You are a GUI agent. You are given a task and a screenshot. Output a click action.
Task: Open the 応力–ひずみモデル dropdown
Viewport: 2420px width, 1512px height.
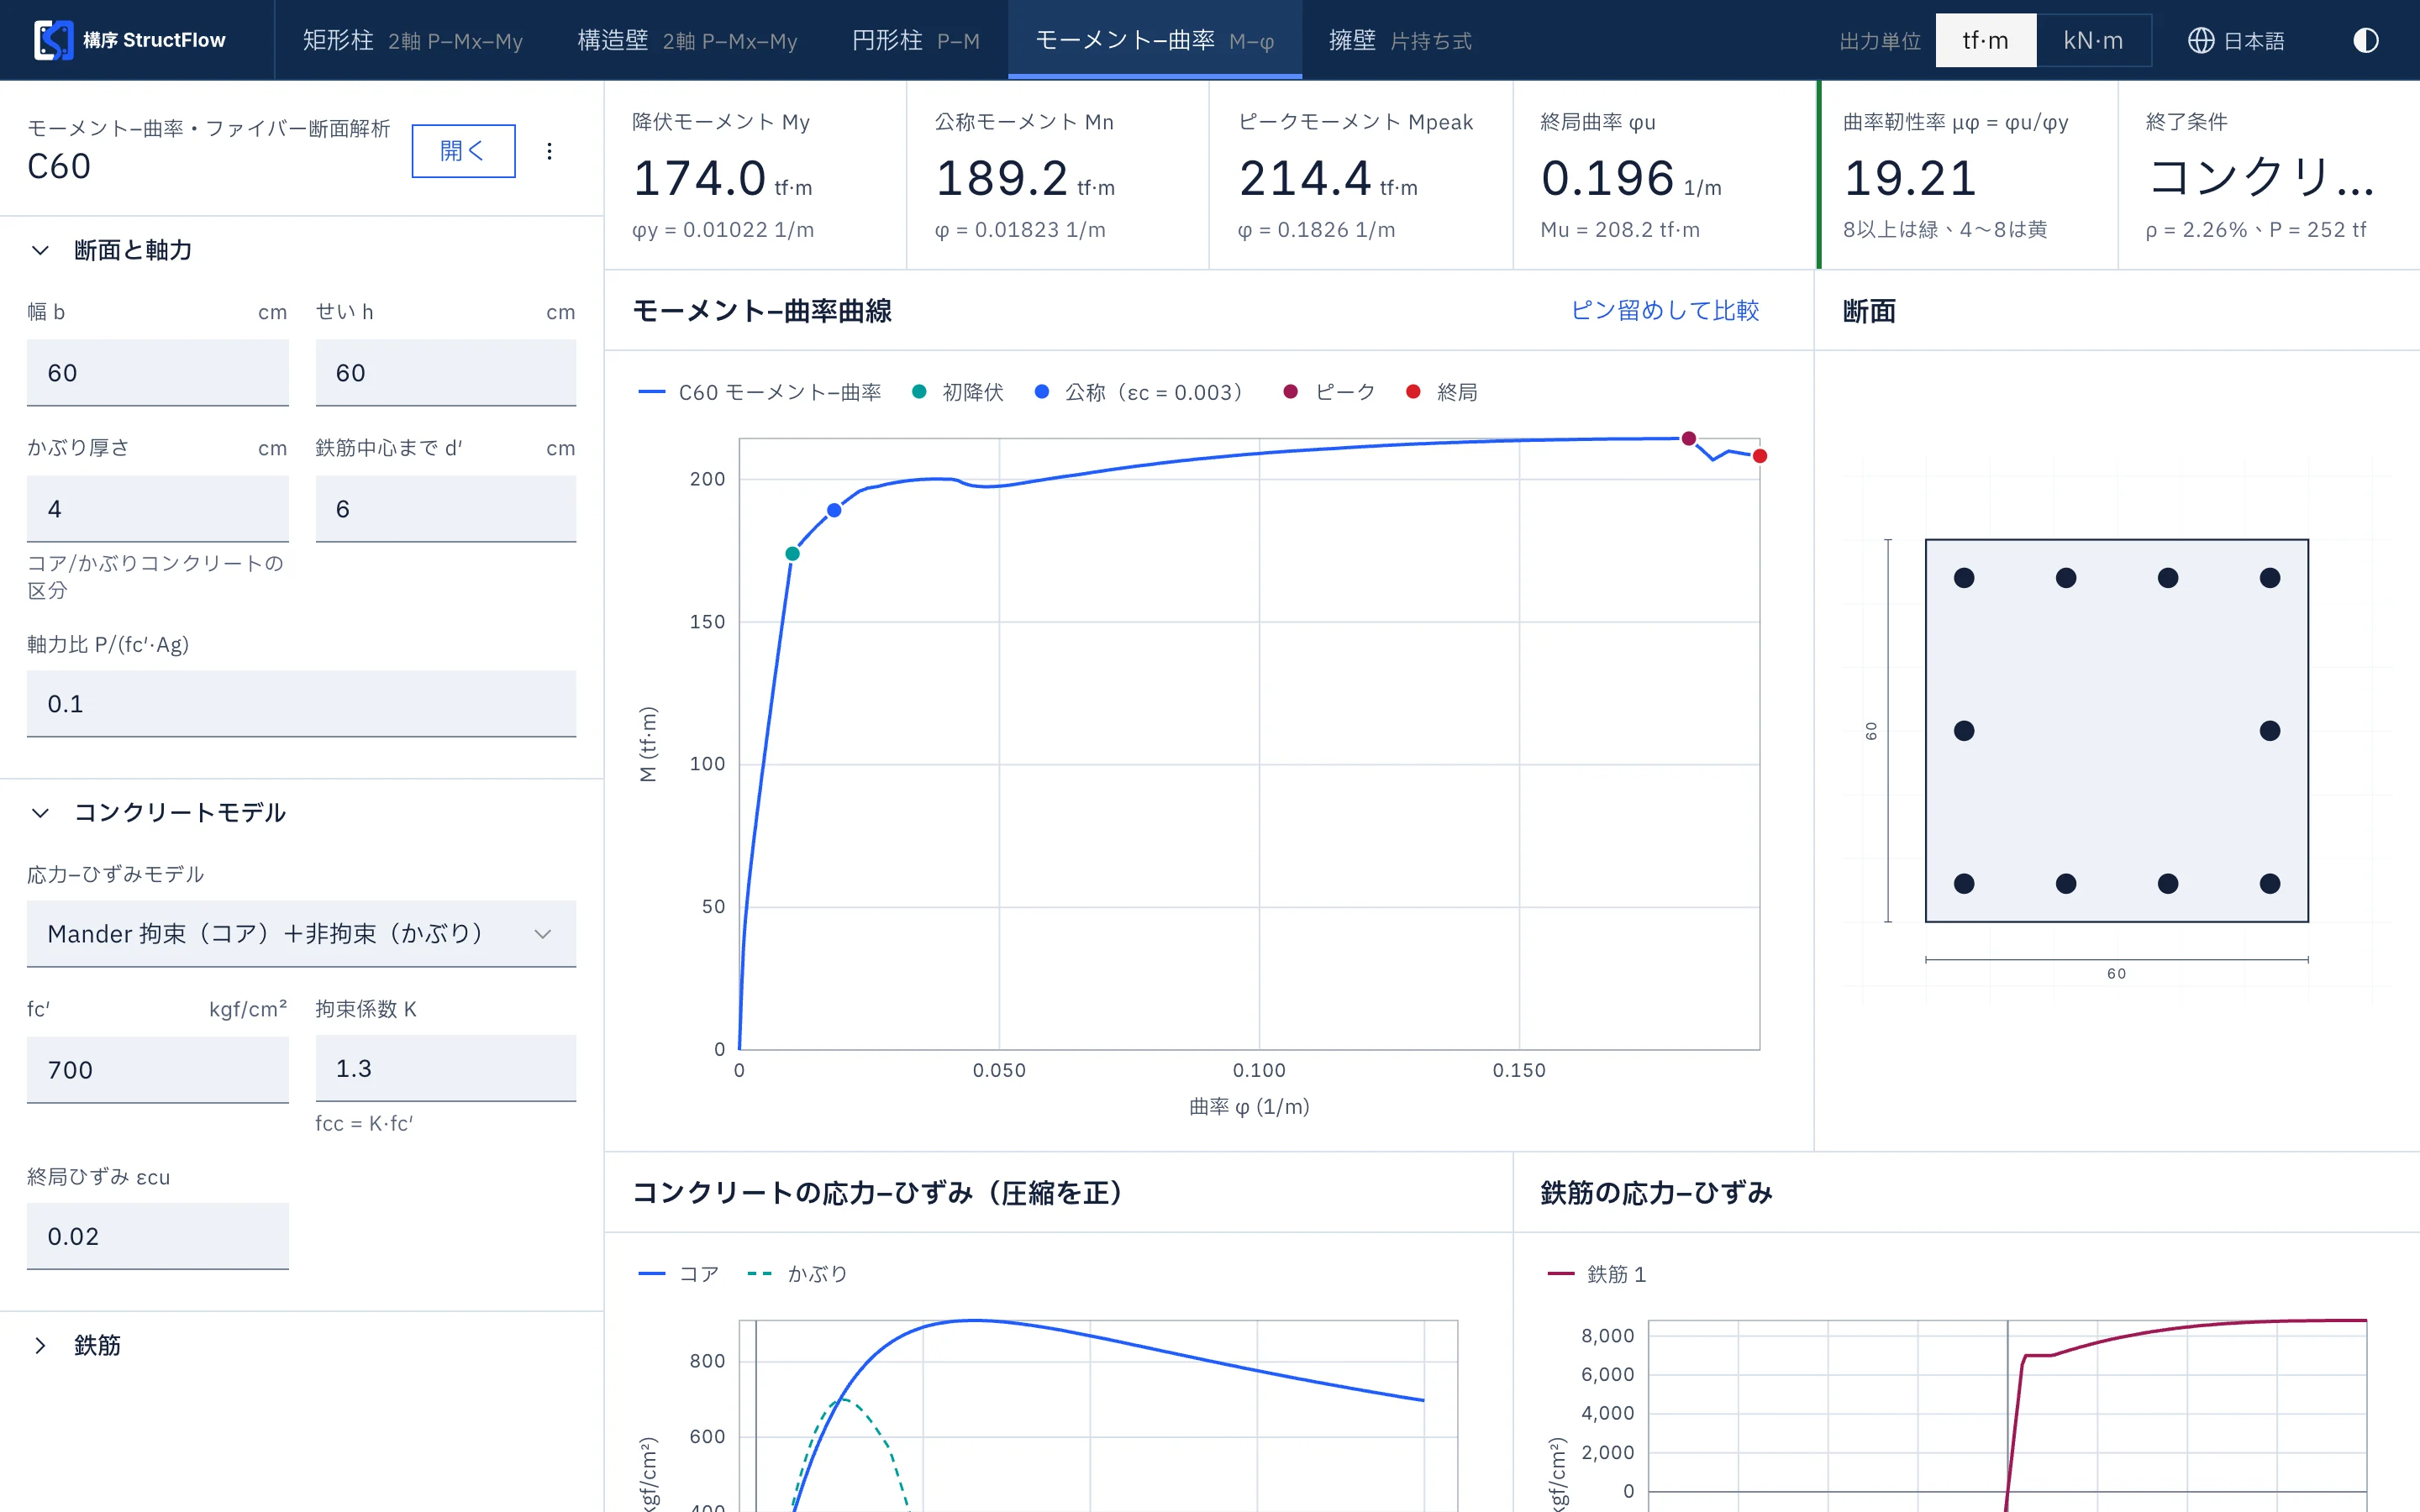coord(301,934)
